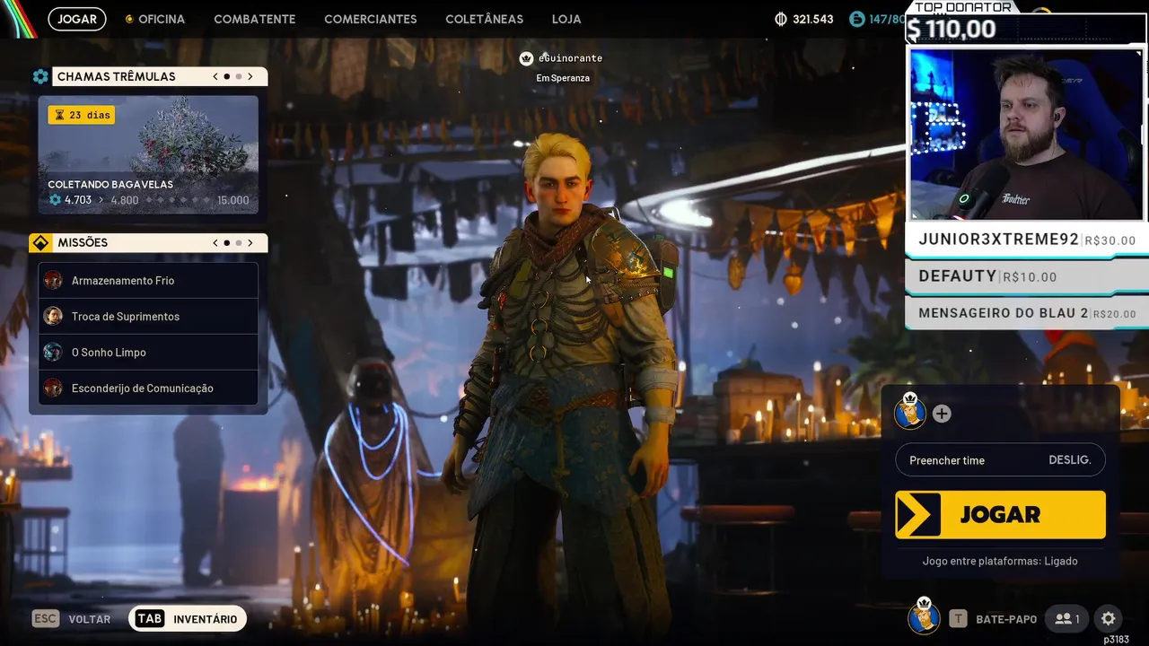Go to next page of Chamas Trêmulas

[x=250, y=76]
